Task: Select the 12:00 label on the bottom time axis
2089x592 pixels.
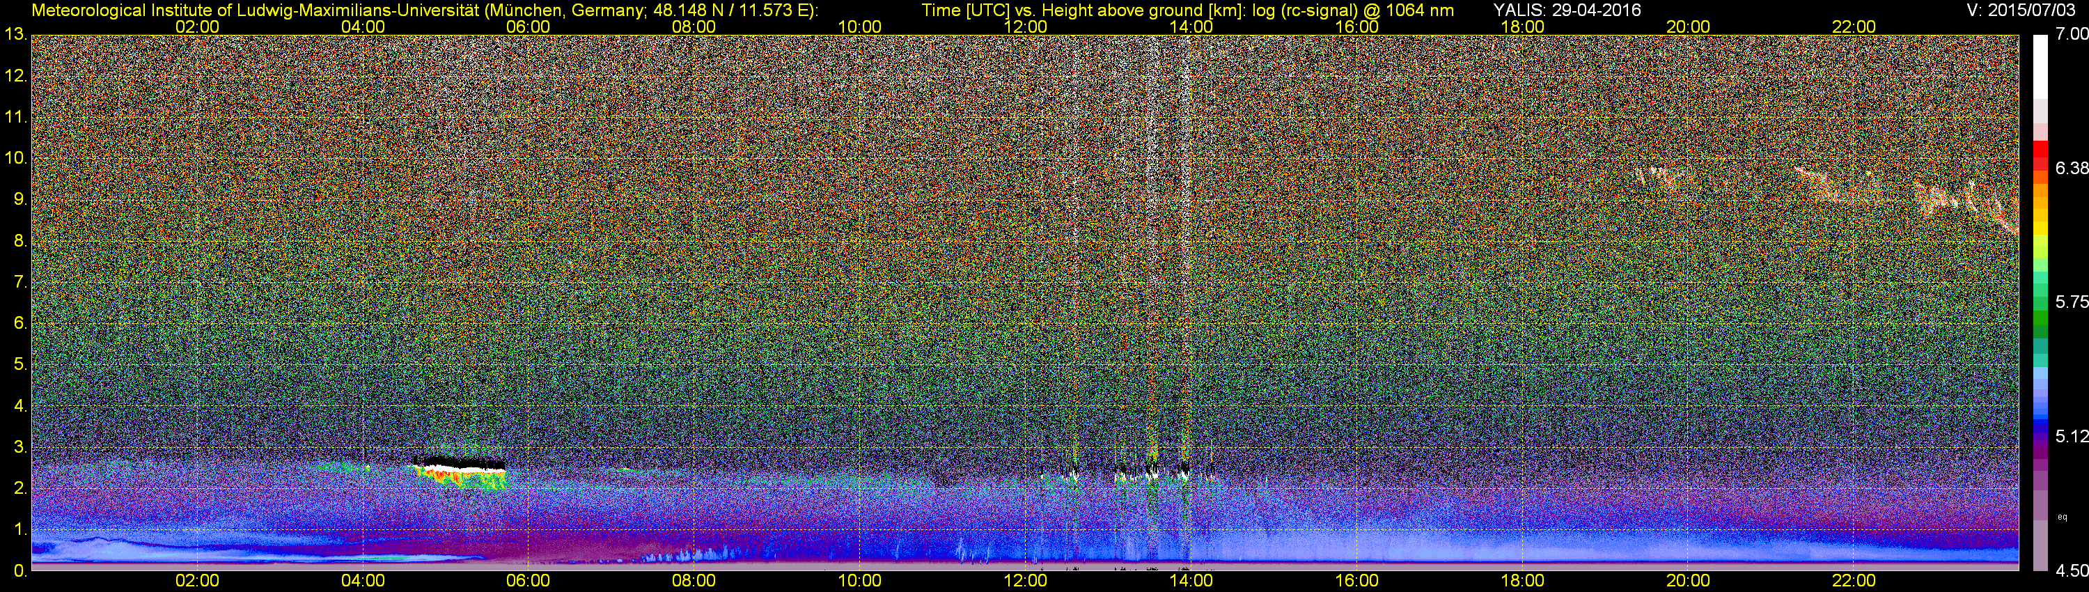Action: [1025, 581]
